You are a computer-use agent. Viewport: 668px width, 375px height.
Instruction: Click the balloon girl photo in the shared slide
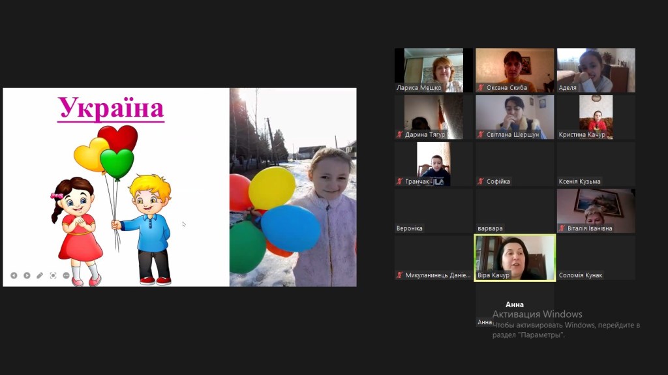pos(293,187)
